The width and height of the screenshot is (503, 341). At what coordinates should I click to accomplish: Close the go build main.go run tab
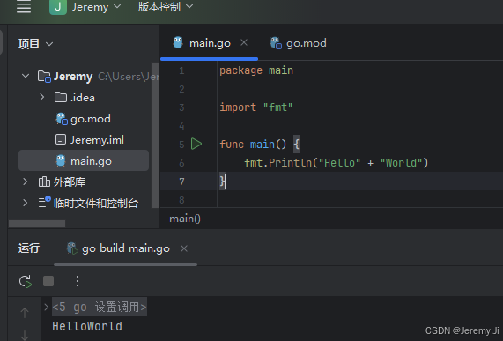[184, 248]
